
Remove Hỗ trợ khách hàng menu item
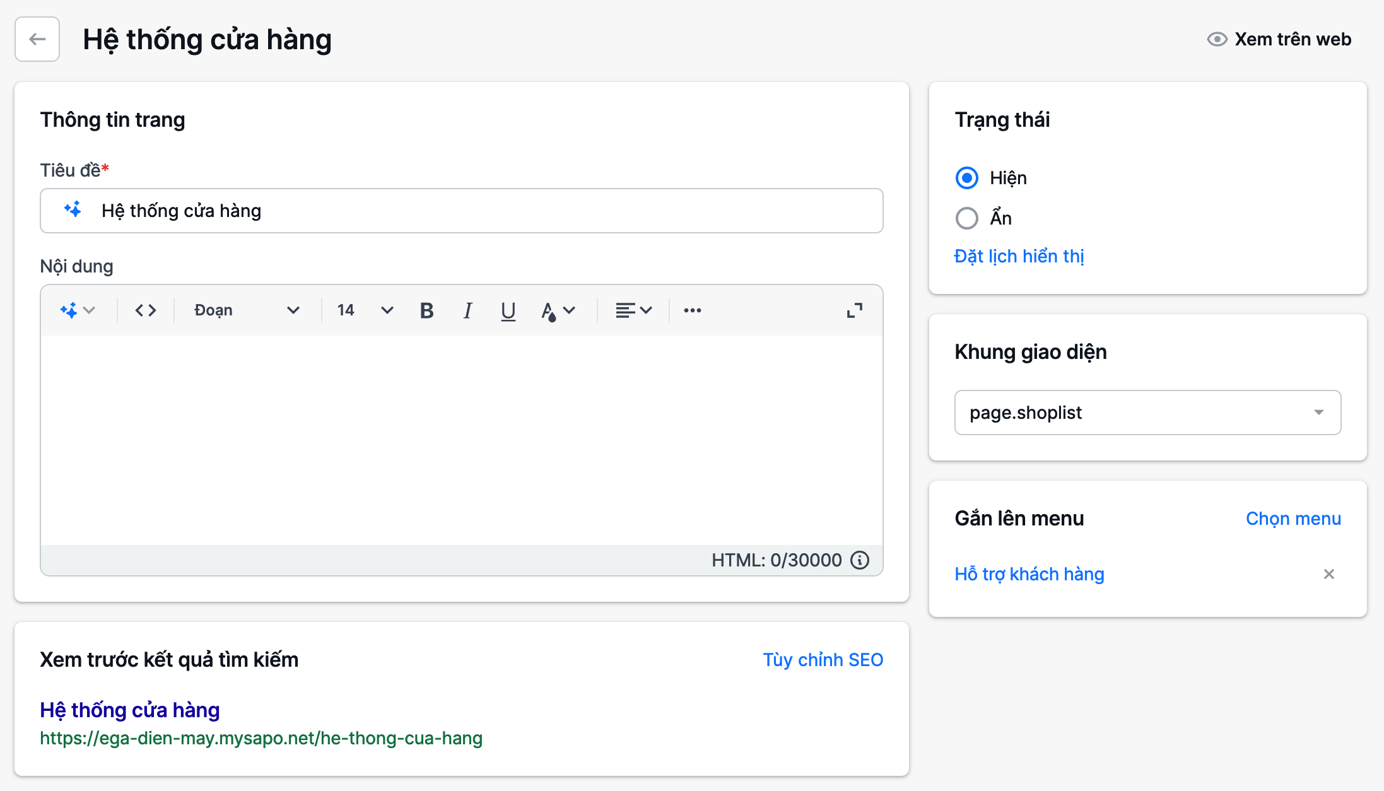[x=1328, y=574]
